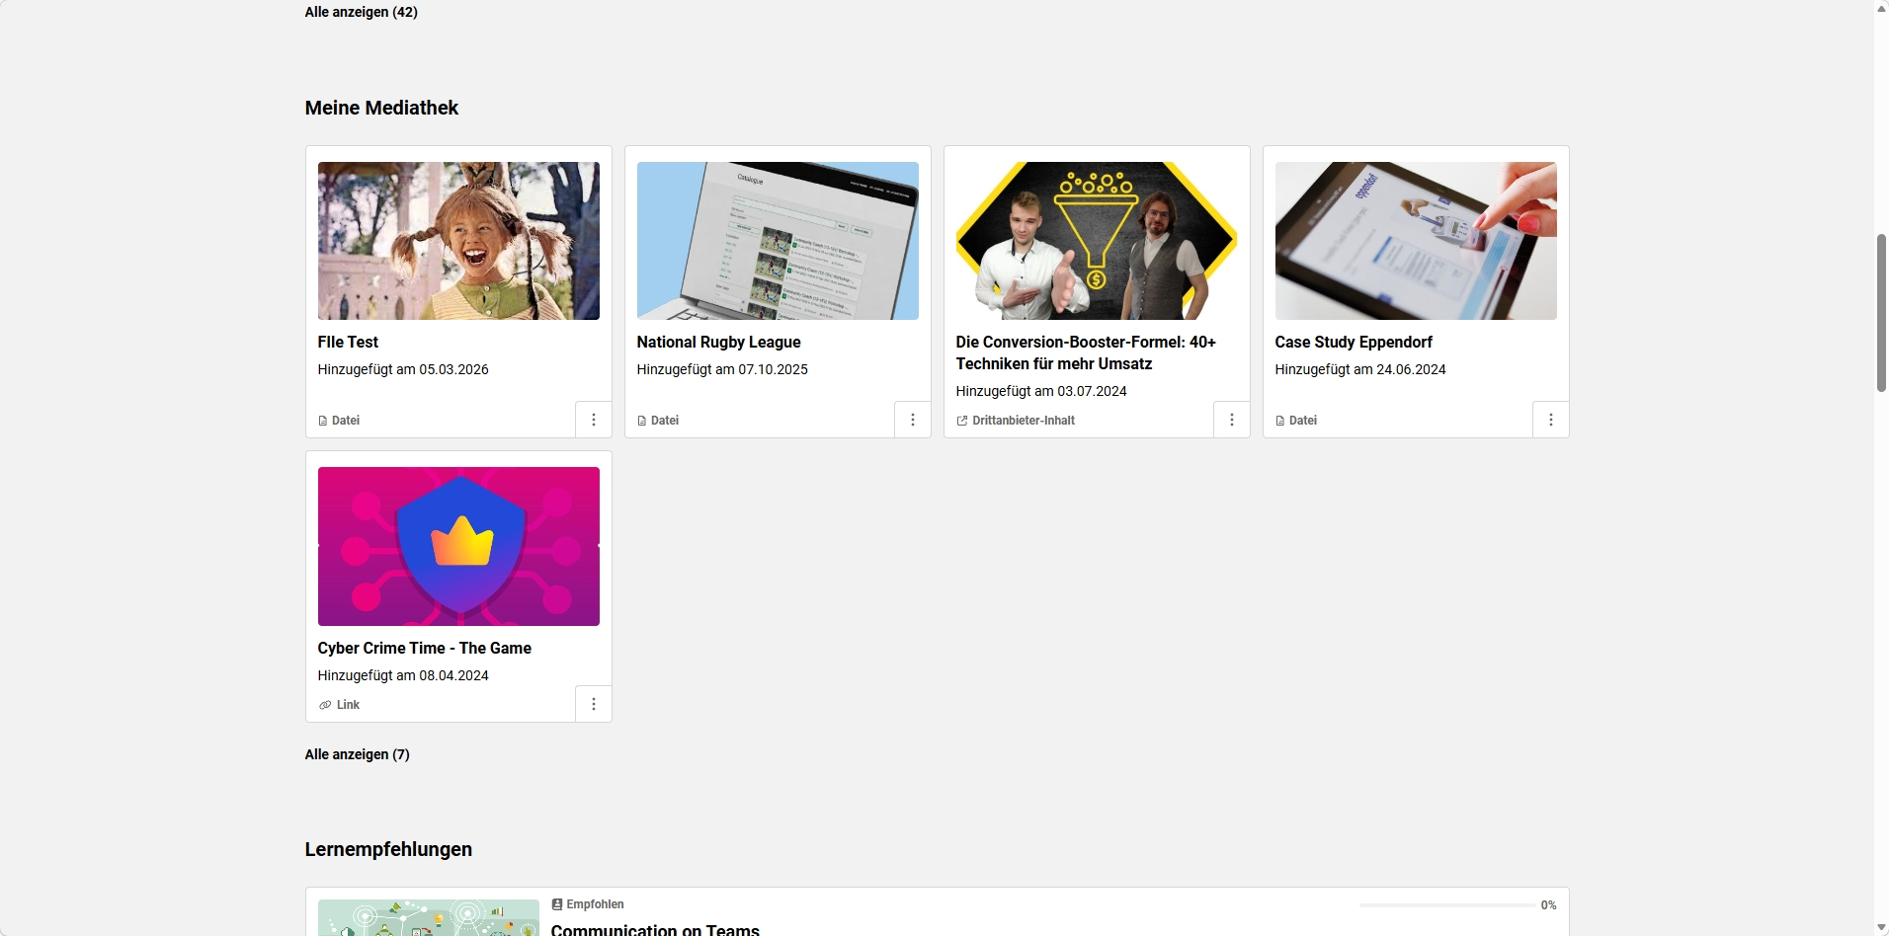Open Die Conversion-Booster-Formel title link
Image resolution: width=1889 pixels, height=936 pixels.
[x=1086, y=352]
